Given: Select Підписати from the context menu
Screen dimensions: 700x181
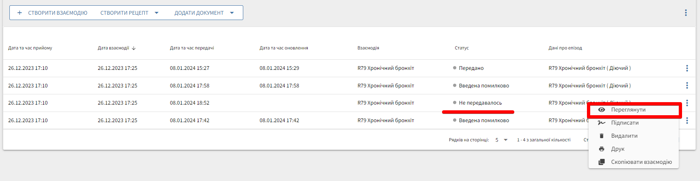Looking at the screenshot, I should pyautogui.click(x=624, y=123).
